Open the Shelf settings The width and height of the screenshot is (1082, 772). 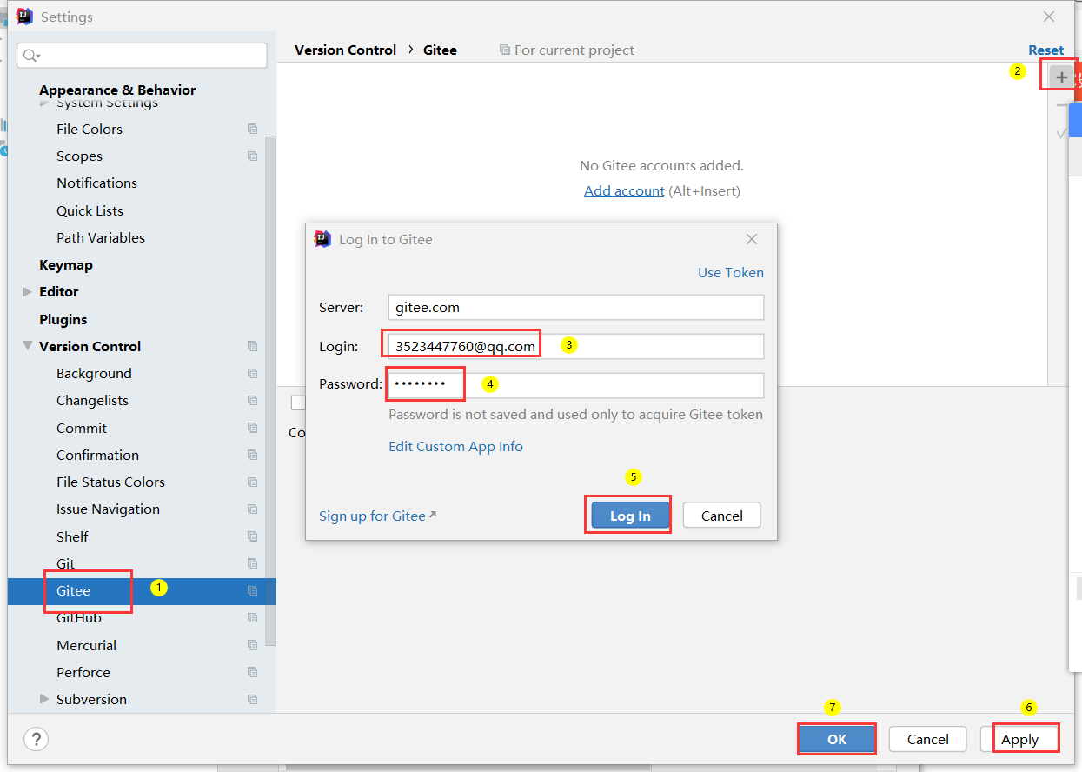(x=72, y=536)
